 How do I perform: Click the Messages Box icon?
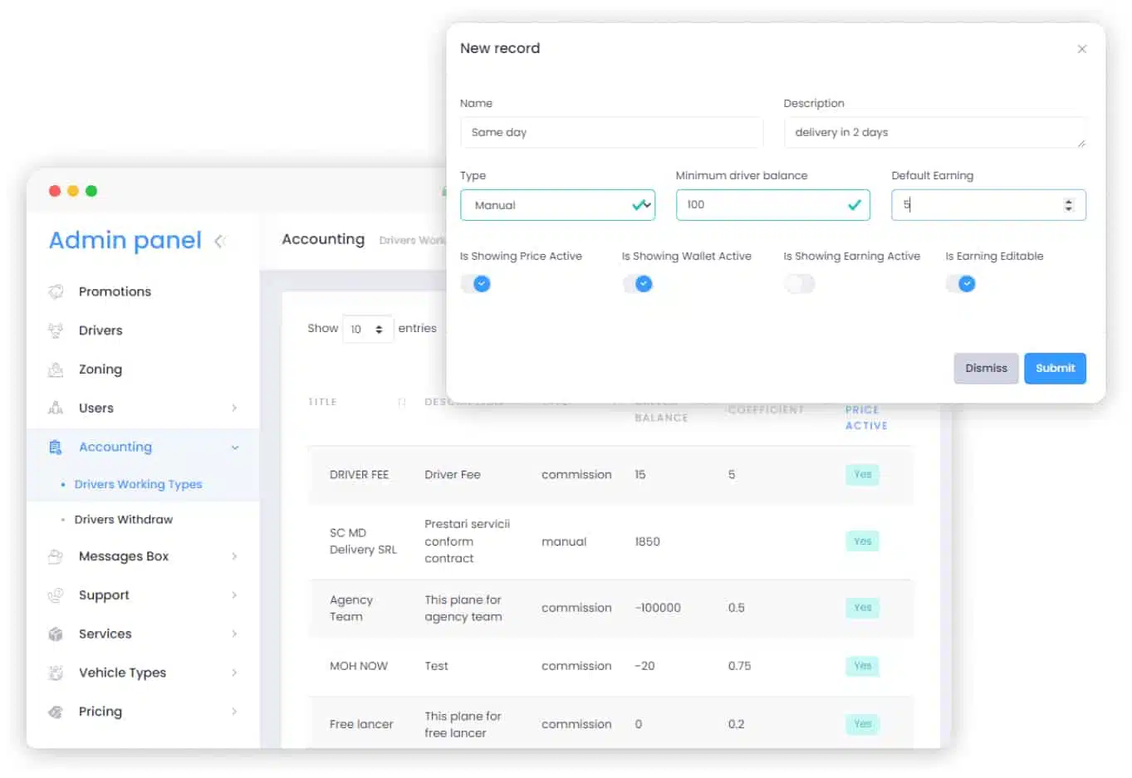tap(56, 556)
